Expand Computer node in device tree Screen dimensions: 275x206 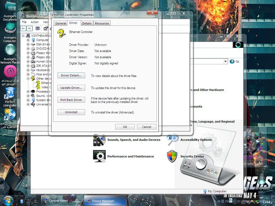[x=28, y=40]
